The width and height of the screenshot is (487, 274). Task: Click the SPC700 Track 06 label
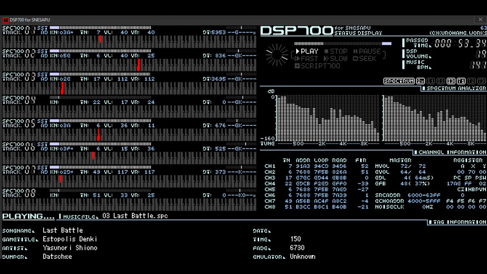[19, 147]
